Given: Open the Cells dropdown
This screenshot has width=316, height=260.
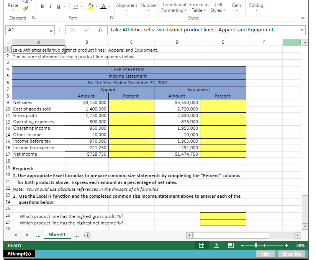Looking at the screenshot, I should click(237, 7).
